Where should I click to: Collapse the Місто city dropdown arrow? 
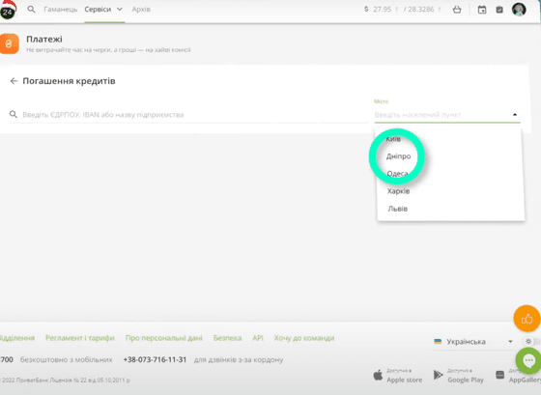[x=515, y=115]
